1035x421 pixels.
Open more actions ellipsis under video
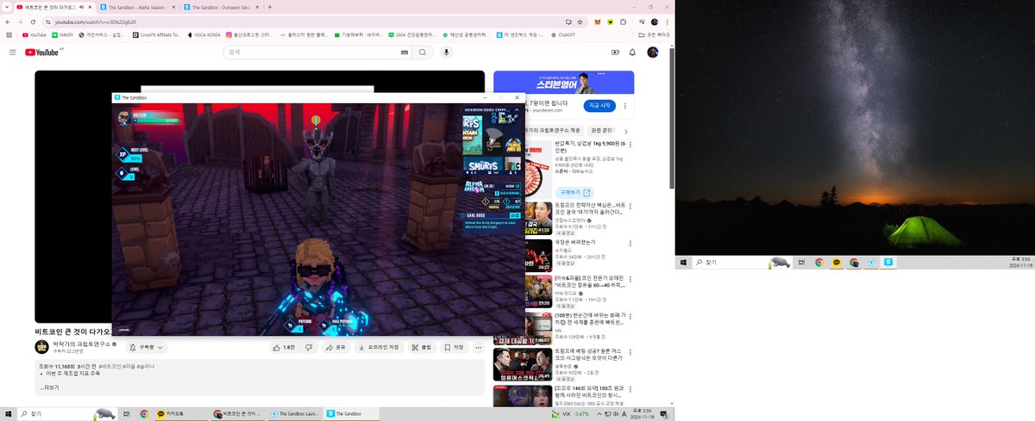480,348
